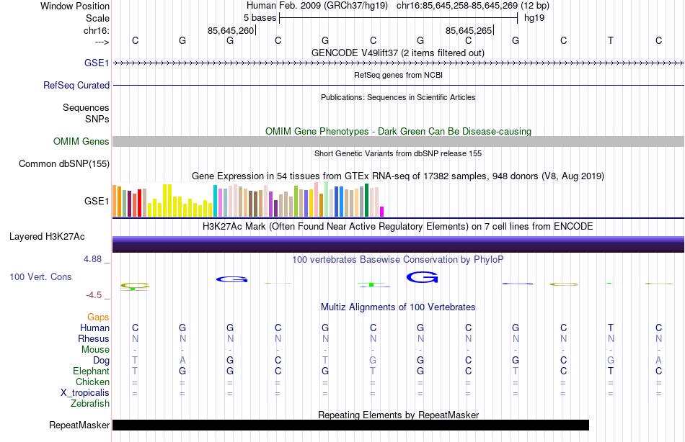This screenshot has height=442, width=685.
Task: Open the Common dbSNP(155) track label
Action: pos(63,163)
